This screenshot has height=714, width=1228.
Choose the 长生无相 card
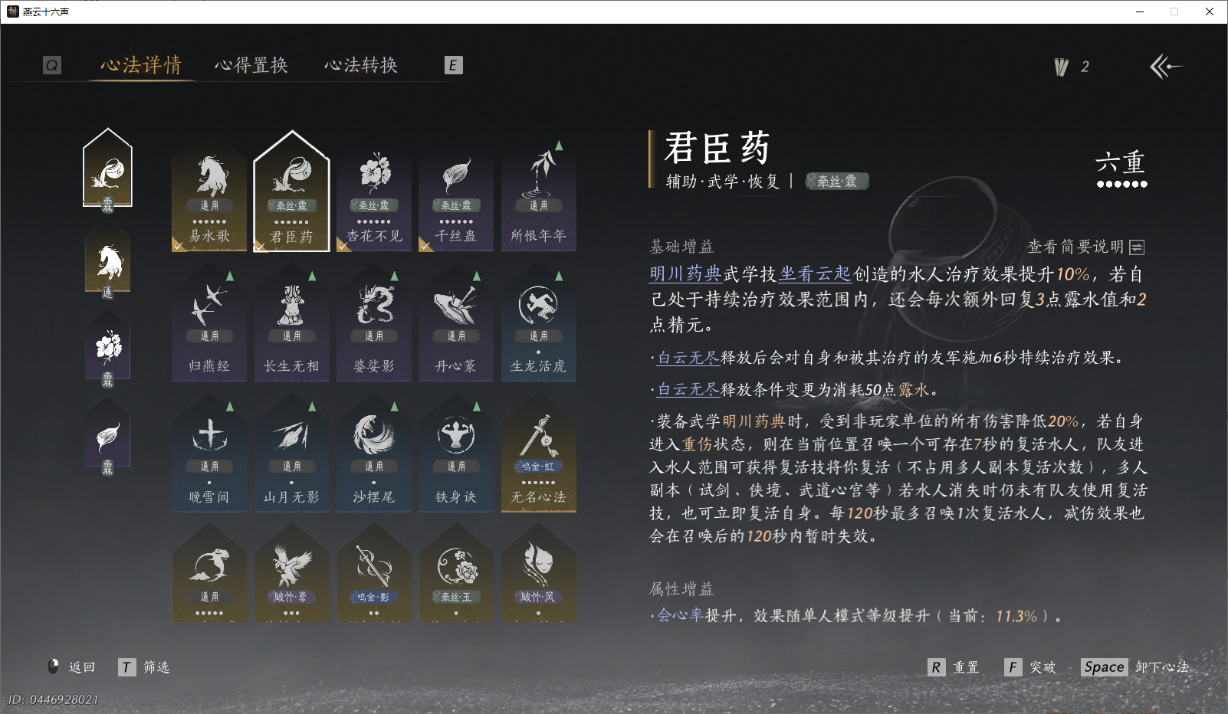point(292,323)
